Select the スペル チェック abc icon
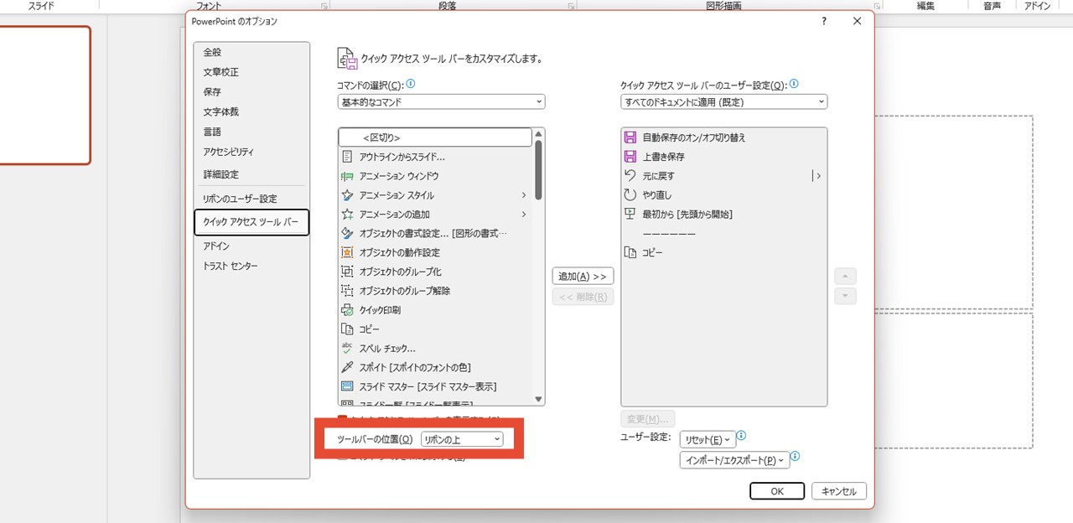Image resolution: width=1073 pixels, height=523 pixels. (x=347, y=348)
